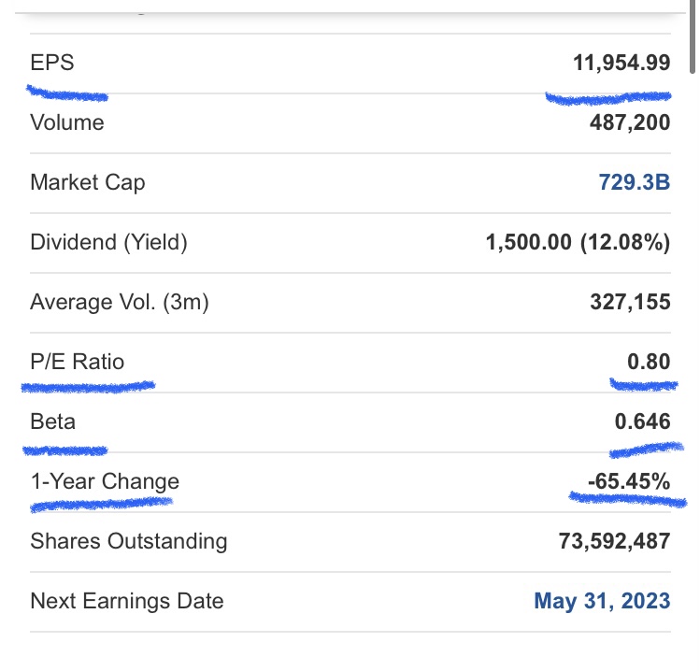Click the Next Earnings Date label

[127, 601]
